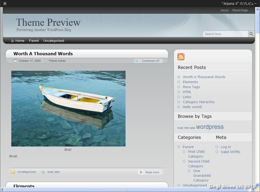Screen dimensions: 260x192
Task: Click in the Search here field
Action: point(226,34)
